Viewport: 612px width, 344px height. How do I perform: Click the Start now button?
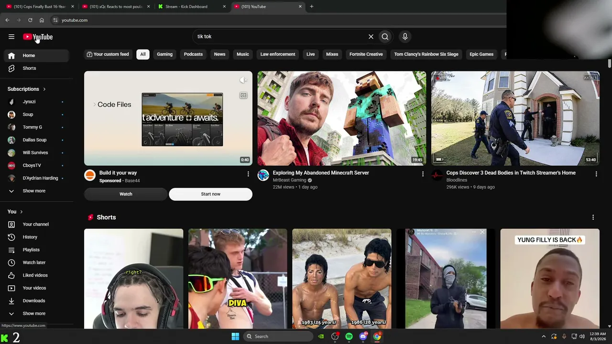[210, 194]
